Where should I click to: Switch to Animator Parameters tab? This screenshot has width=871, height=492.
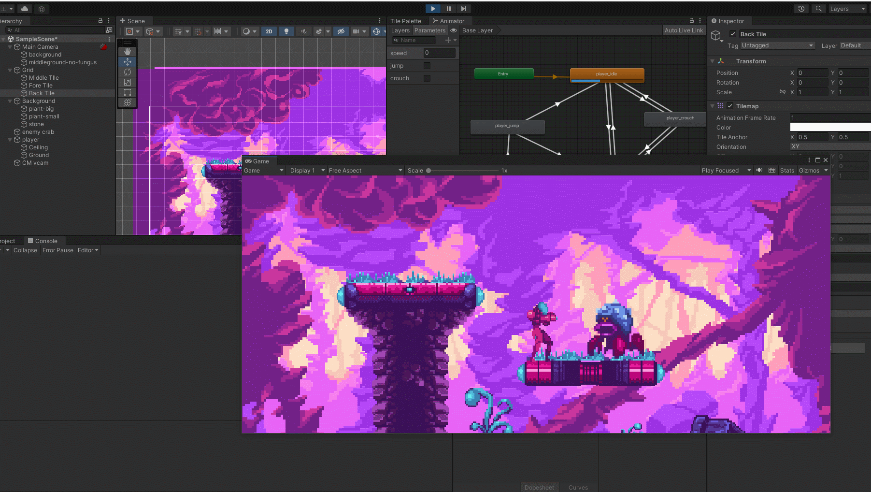(430, 30)
